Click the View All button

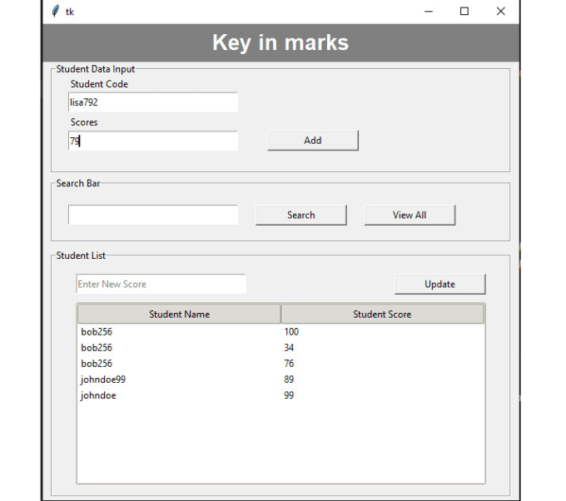click(x=410, y=215)
